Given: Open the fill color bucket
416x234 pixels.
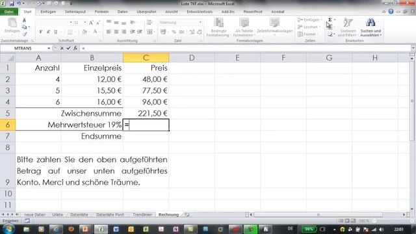Looking at the screenshot, I should tap(84, 32).
